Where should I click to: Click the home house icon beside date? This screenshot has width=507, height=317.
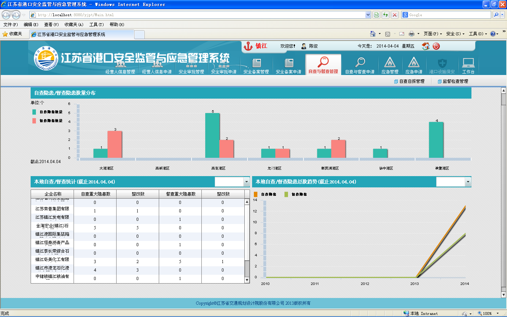point(426,46)
